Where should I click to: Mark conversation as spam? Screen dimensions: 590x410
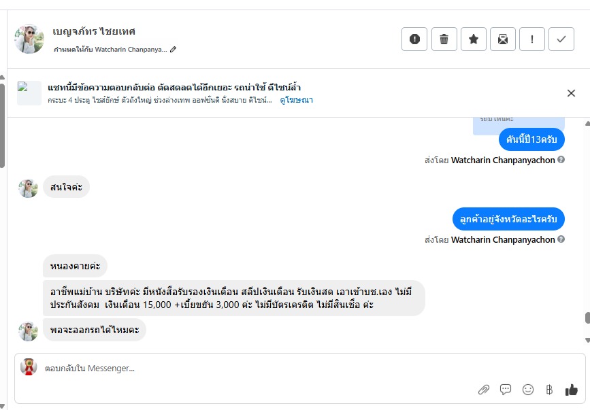414,39
